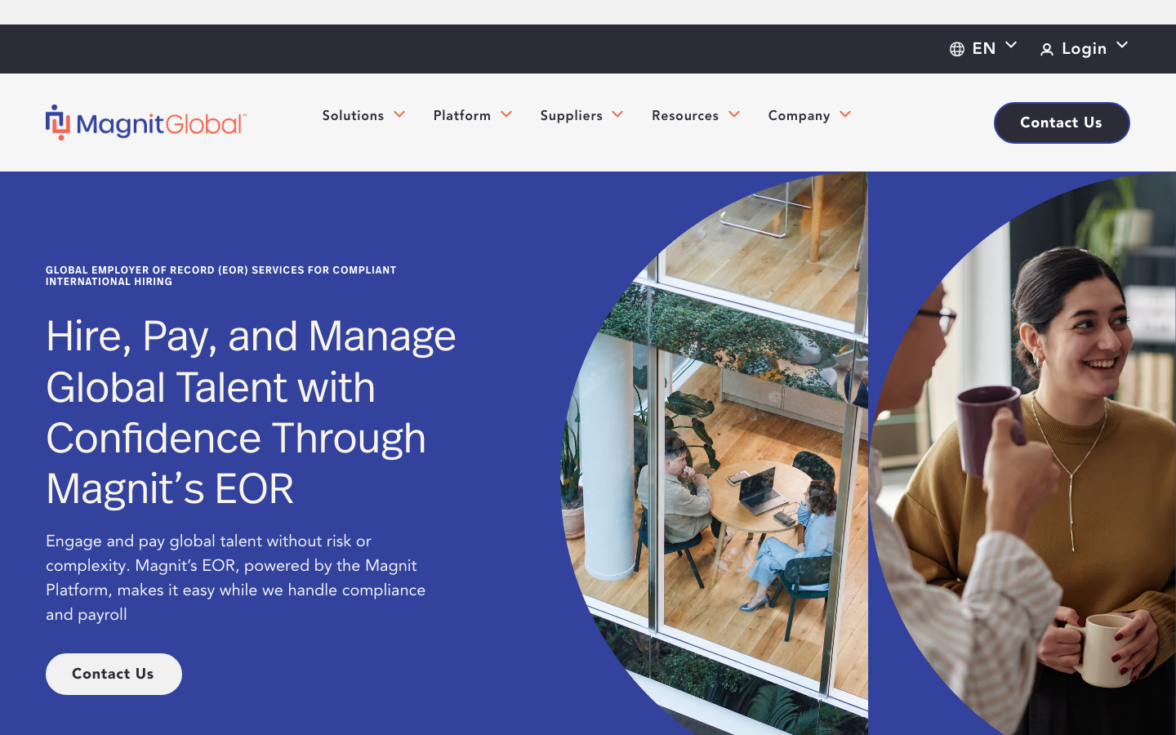This screenshot has width=1176, height=735.
Task: Click the user profile icon beside Login
Action: tap(1047, 50)
